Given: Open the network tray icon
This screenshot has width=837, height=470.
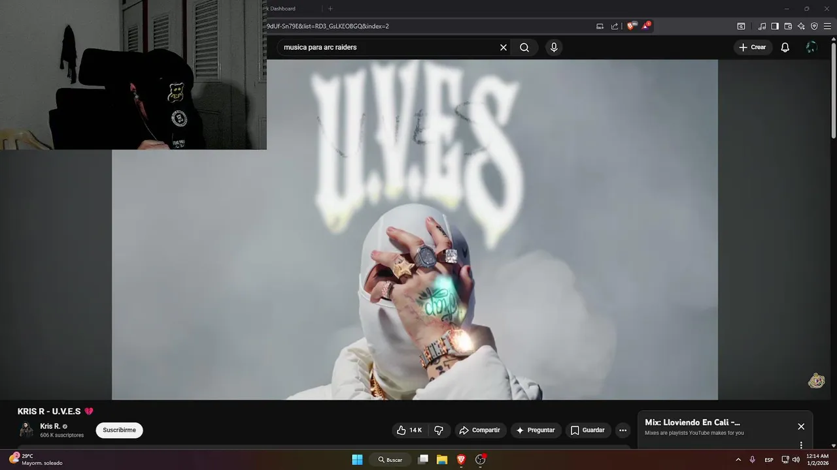Looking at the screenshot, I should 785,460.
